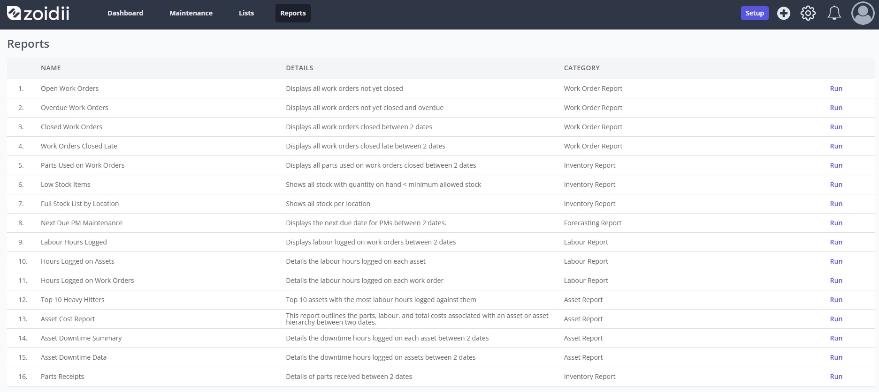Click the plus add icon
This screenshot has width=879, height=392.
pos(783,13)
